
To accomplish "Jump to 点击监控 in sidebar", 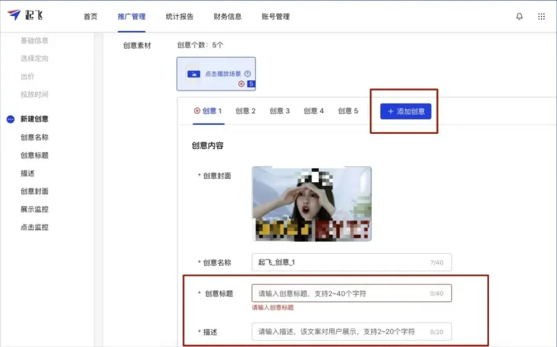I will [x=34, y=227].
